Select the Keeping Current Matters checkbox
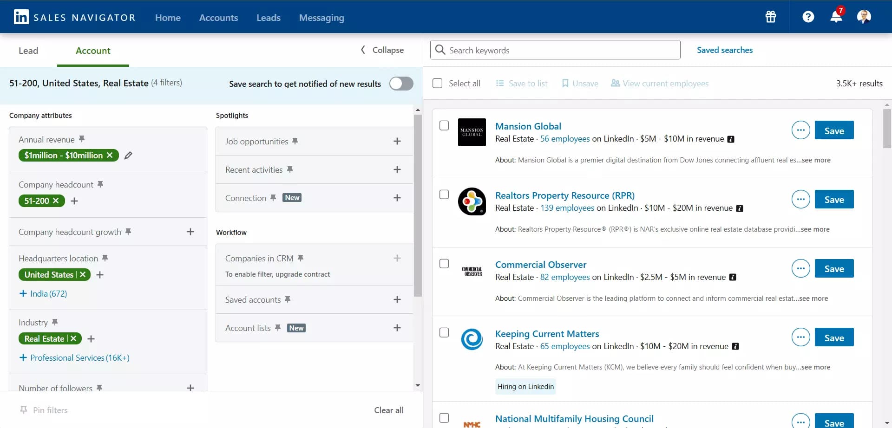Image resolution: width=892 pixels, height=428 pixels. 444,333
